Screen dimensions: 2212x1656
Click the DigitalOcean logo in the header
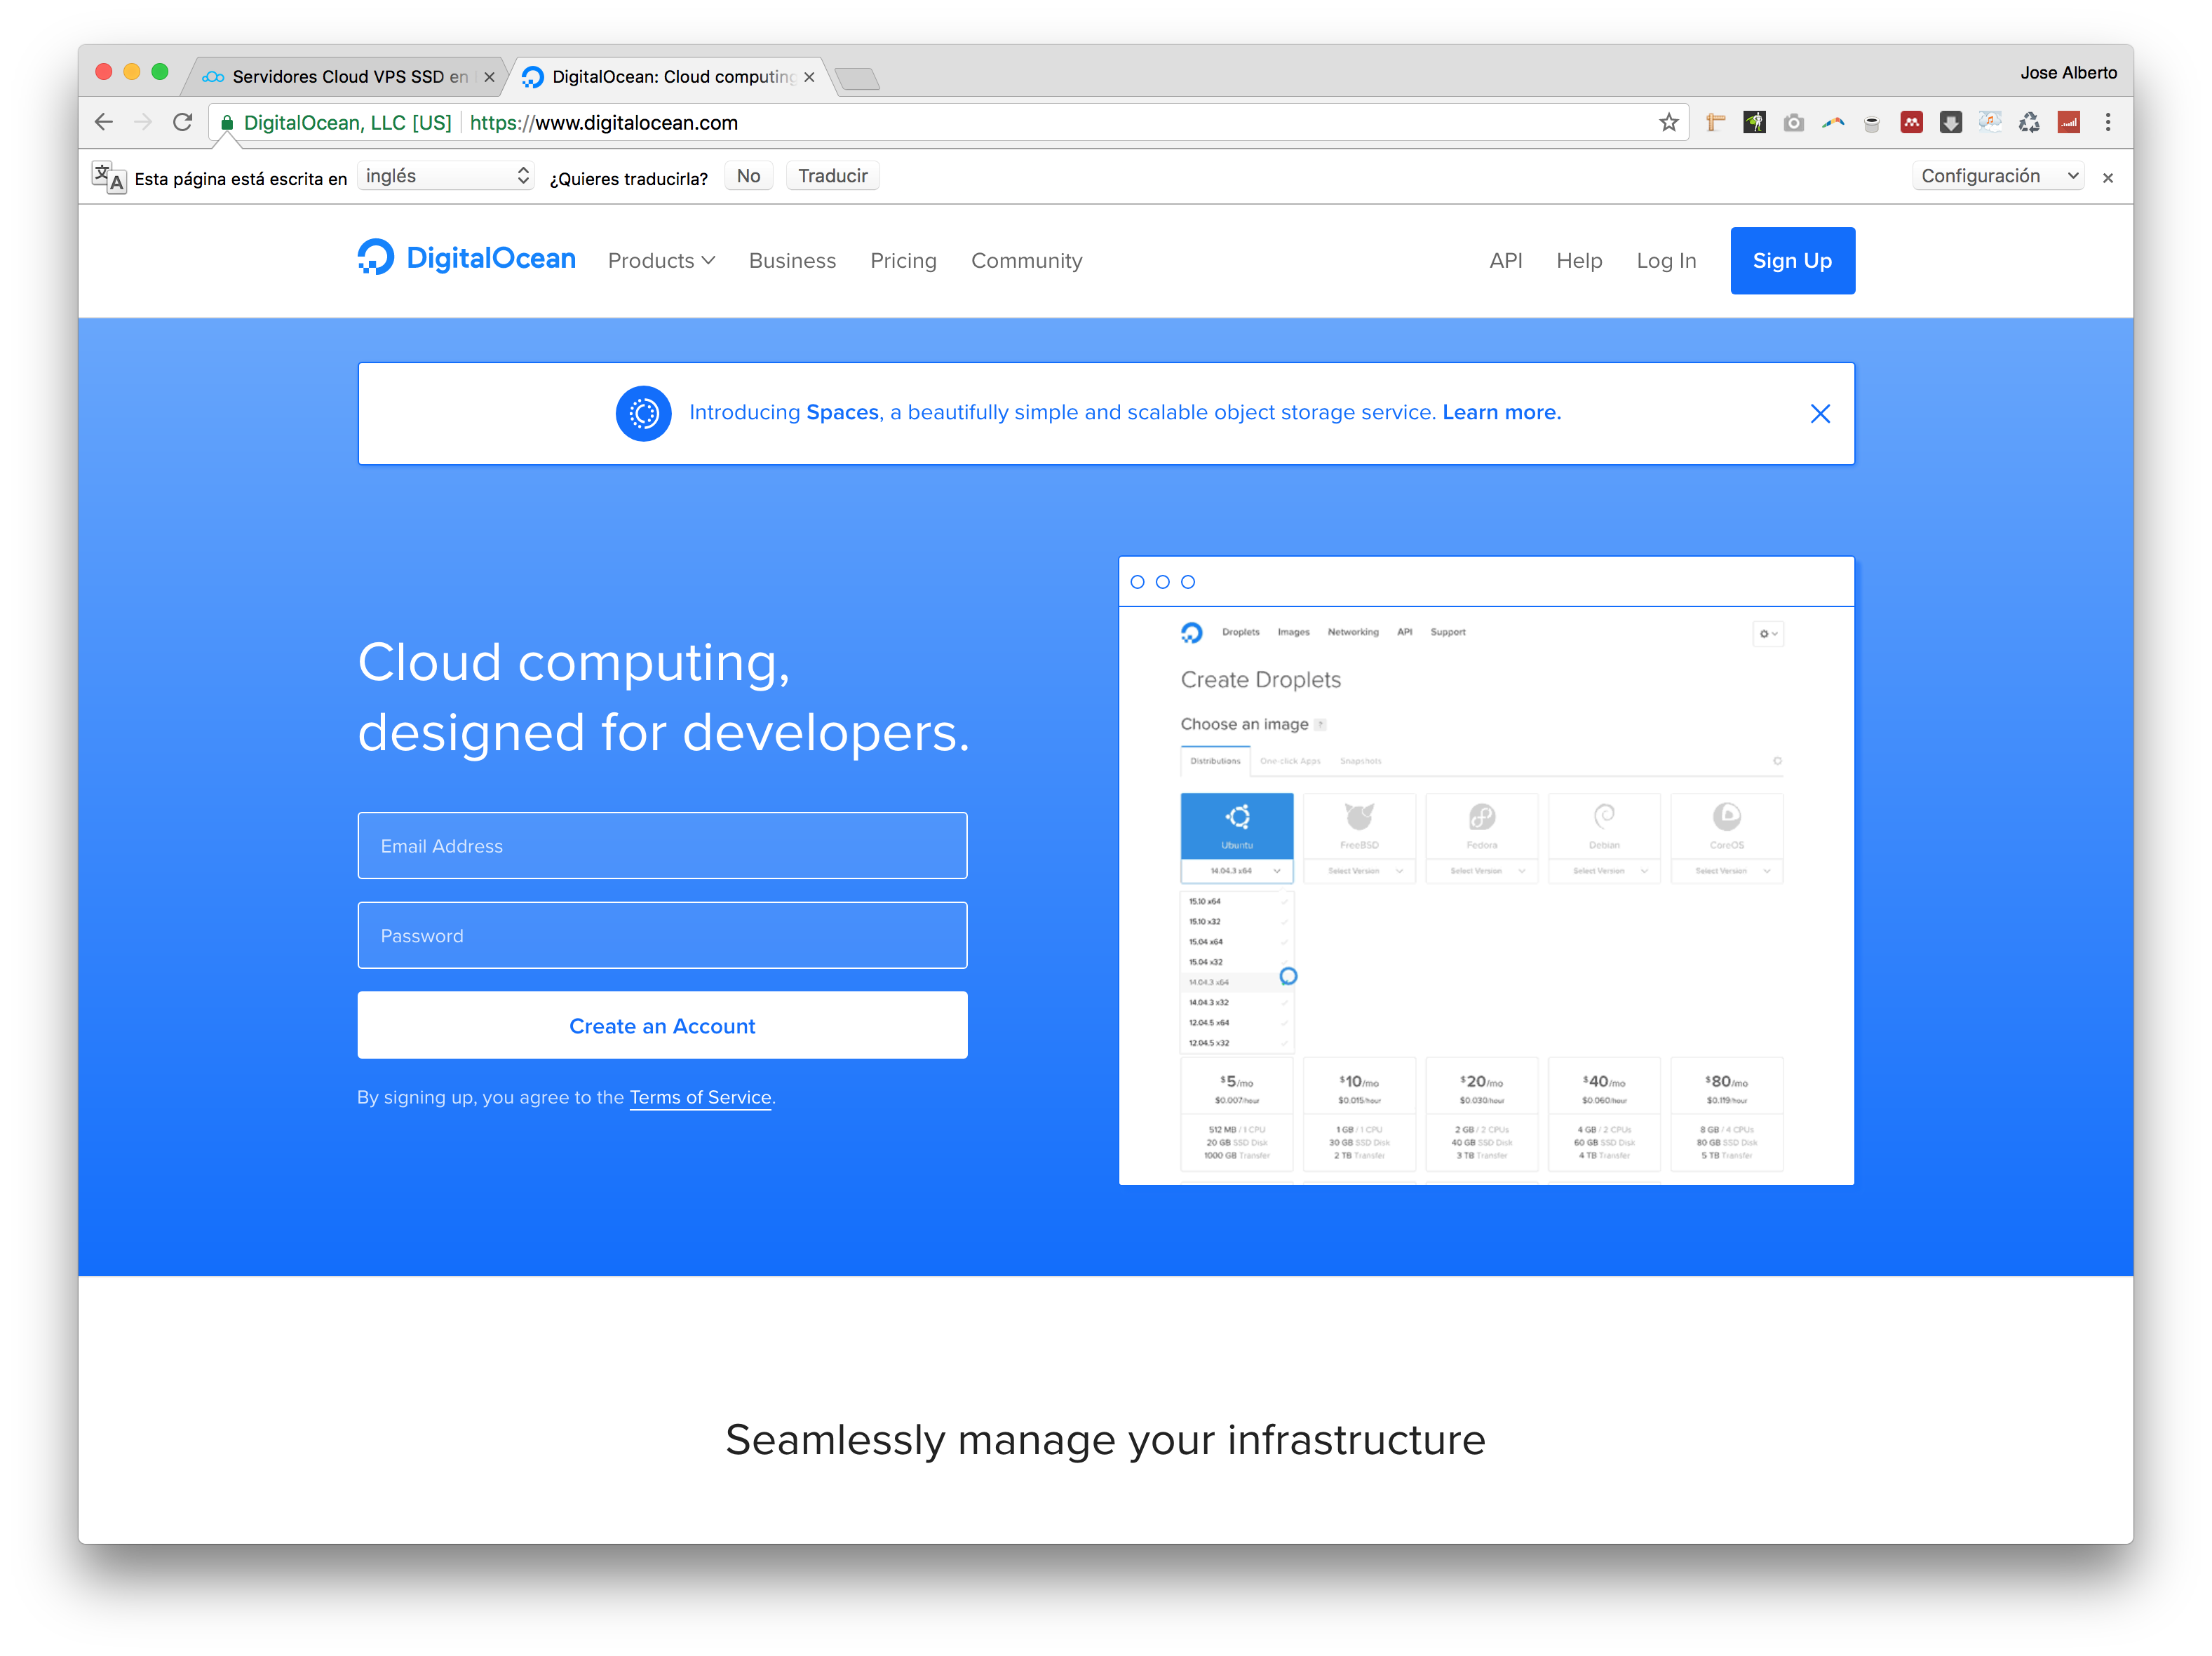466,258
